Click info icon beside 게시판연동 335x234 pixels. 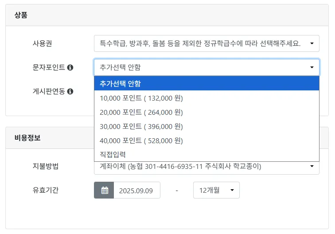point(70,91)
